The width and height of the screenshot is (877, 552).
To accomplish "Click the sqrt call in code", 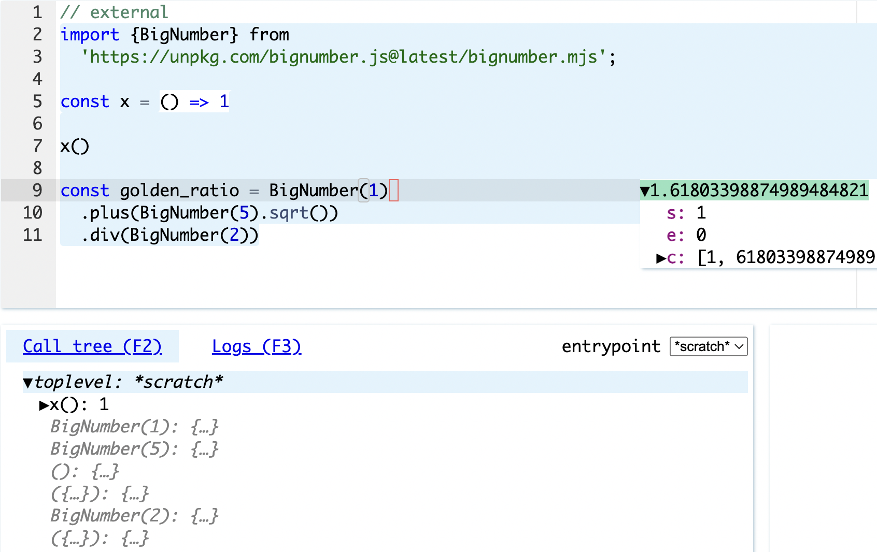I will 289,213.
